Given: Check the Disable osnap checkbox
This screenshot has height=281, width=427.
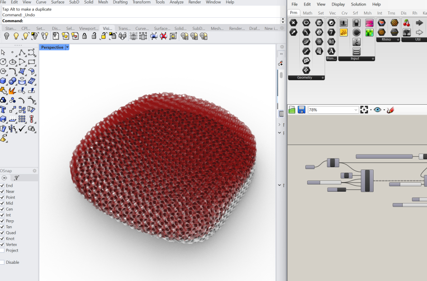Looking at the screenshot, I should 2,262.
